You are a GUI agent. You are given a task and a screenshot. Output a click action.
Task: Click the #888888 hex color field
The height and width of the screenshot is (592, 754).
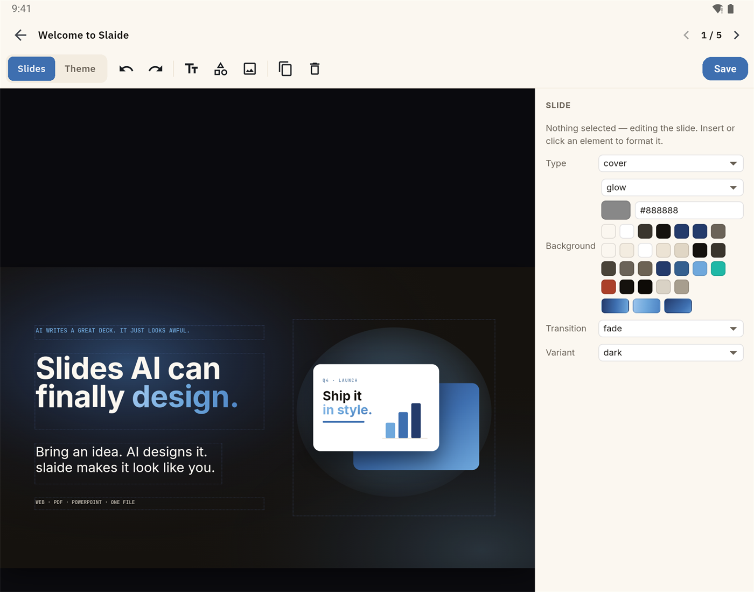(x=689, y=211)
